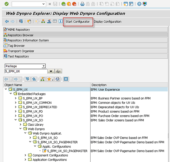This screenshot has height=162, width=170.
Task: Expand the S_EPM_UX_PD package
Action: (16, 112)
